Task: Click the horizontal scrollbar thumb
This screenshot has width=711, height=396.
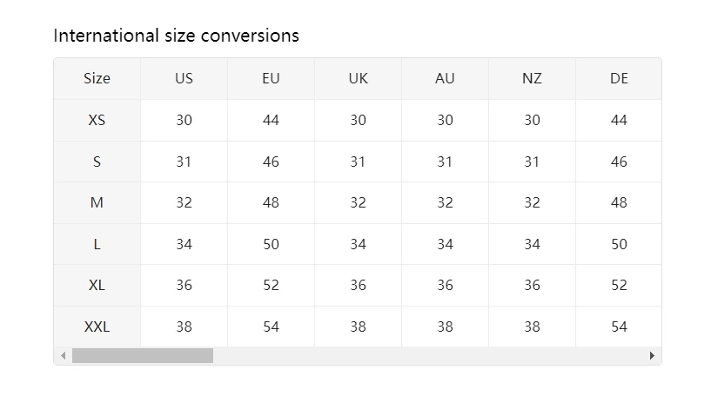Action: 143,356
